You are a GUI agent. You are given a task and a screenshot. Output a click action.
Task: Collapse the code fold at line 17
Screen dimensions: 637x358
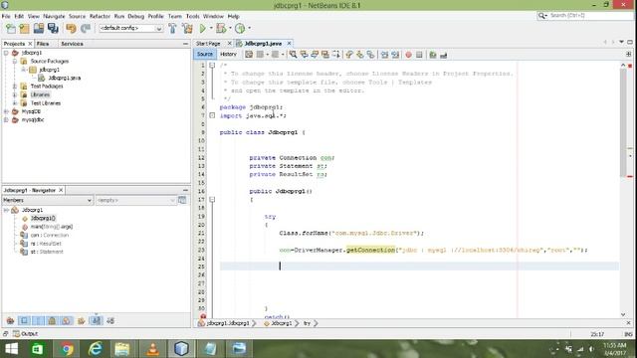[x=212, y=199]
